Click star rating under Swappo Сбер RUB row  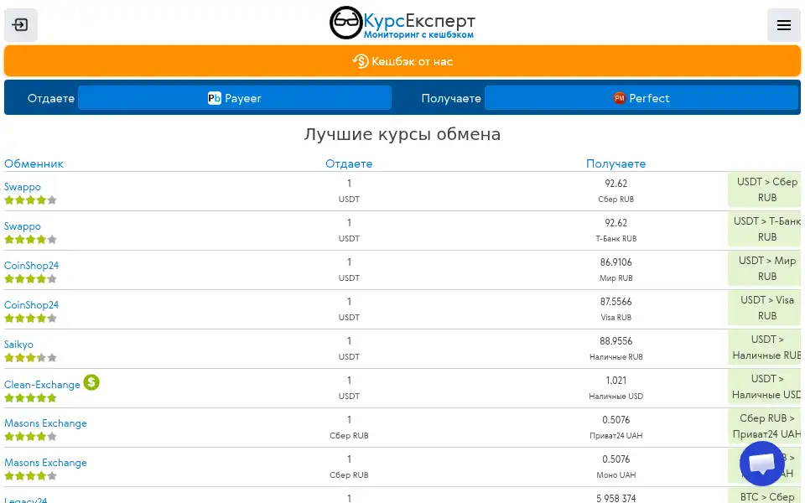[x=30, y=200]
